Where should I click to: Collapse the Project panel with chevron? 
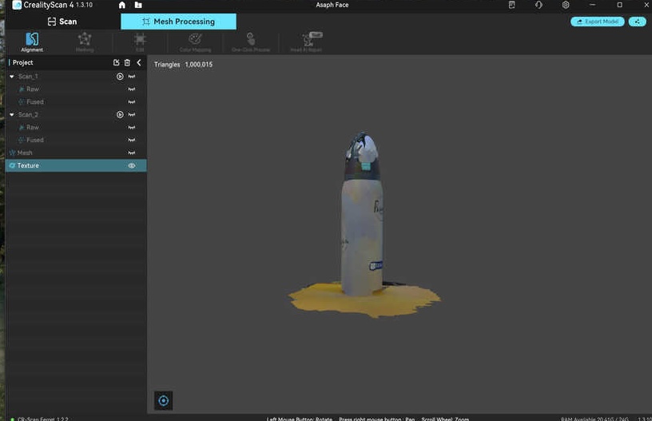pos(138,62)
